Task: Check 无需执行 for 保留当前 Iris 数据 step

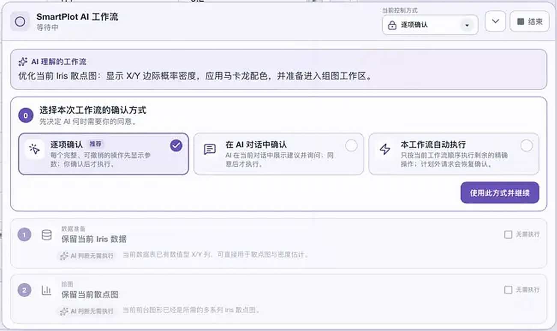Action: point(508,234)
